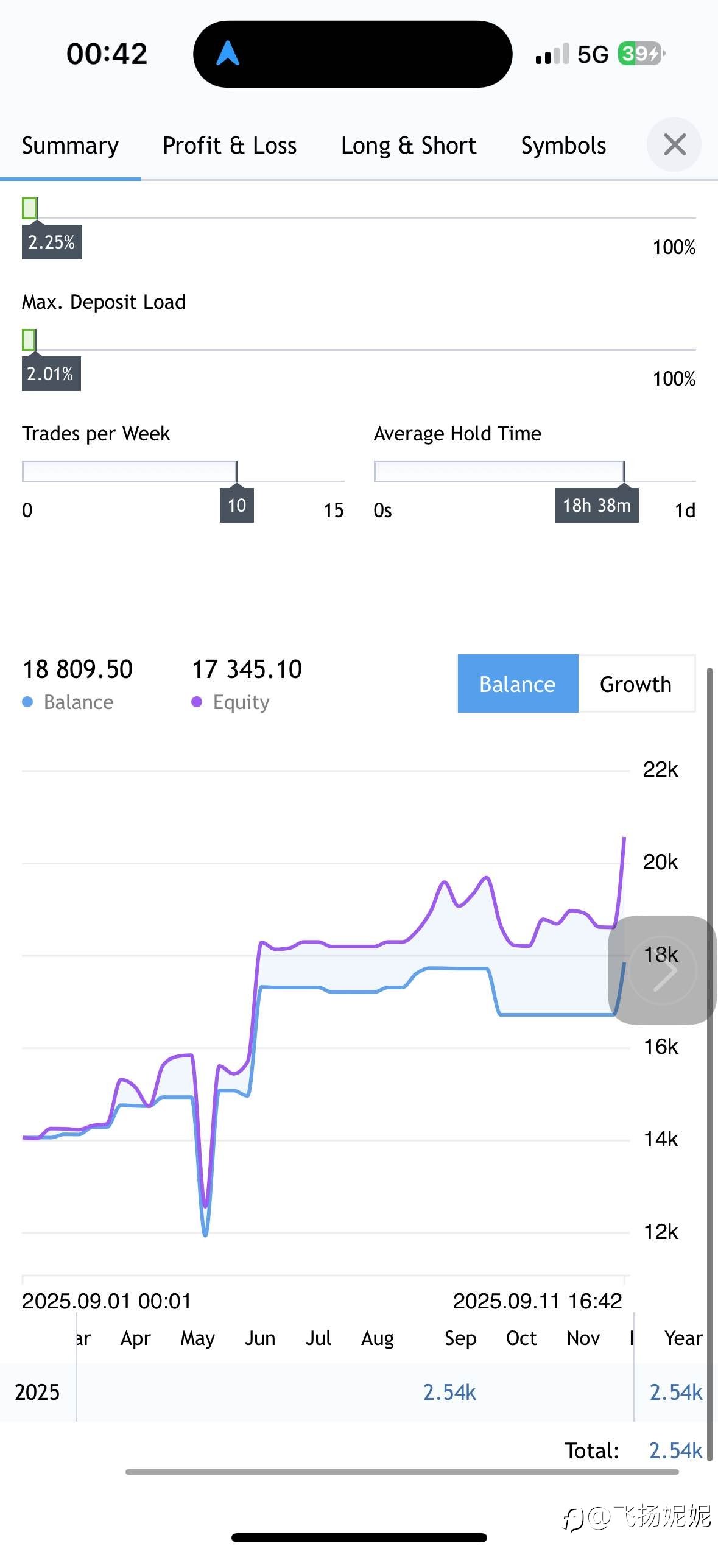Open the Long & Short tab

pyautogui.click(x=409, y=146)
